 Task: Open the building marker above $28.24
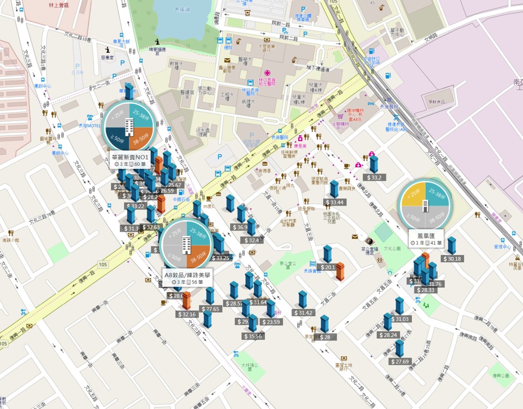tap(387, 322)
